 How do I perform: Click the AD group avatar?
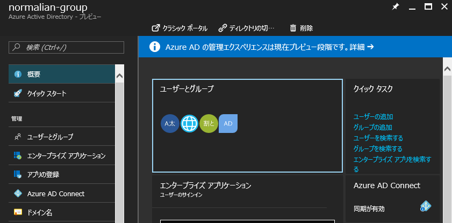coord(228,124)
